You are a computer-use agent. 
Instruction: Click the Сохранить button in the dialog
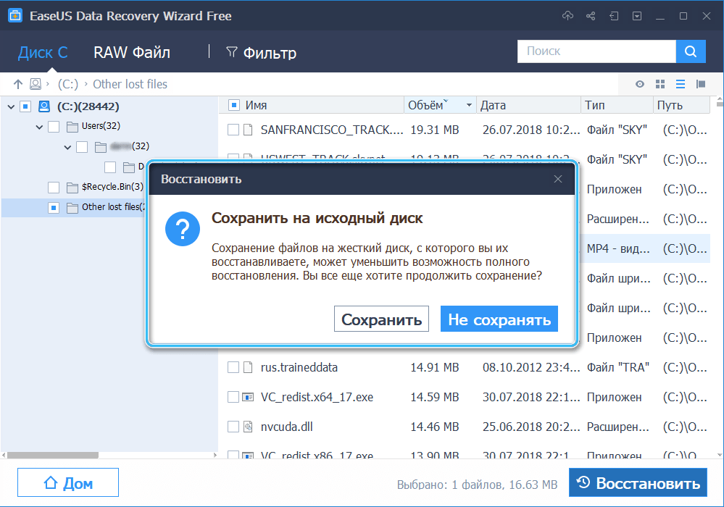[381, 318]
